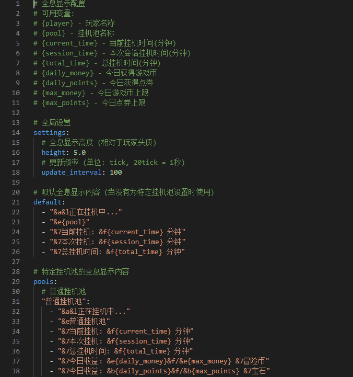Click the 'height: 5.0' line
This screenshot has width=353, height=377.
tap(63, 153)
